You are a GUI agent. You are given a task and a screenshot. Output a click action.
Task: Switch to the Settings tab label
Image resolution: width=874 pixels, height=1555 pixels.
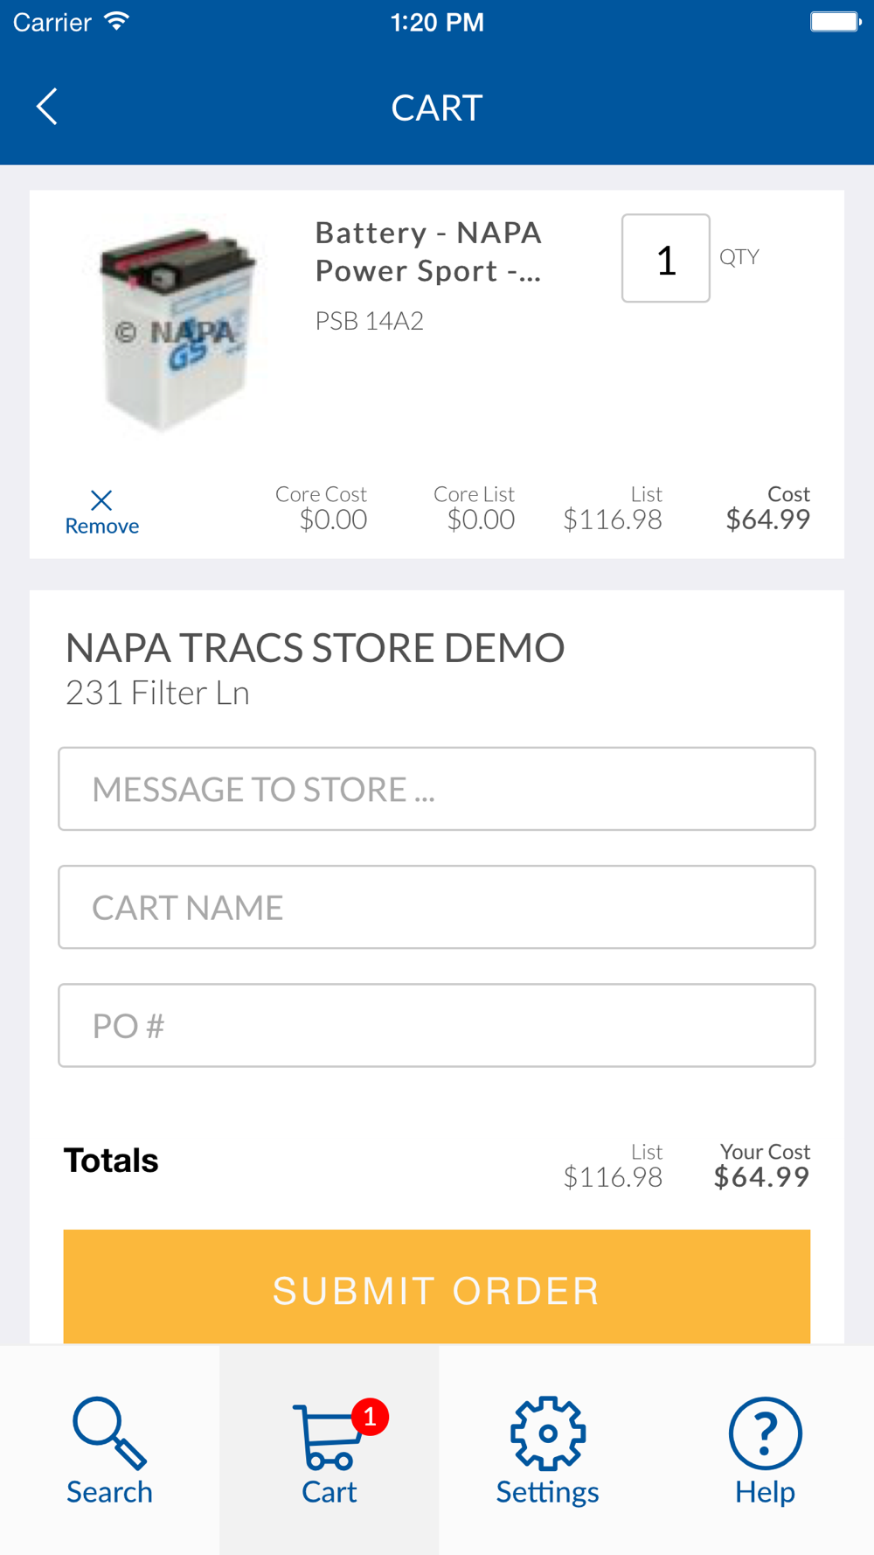(x=548, y=1491)
